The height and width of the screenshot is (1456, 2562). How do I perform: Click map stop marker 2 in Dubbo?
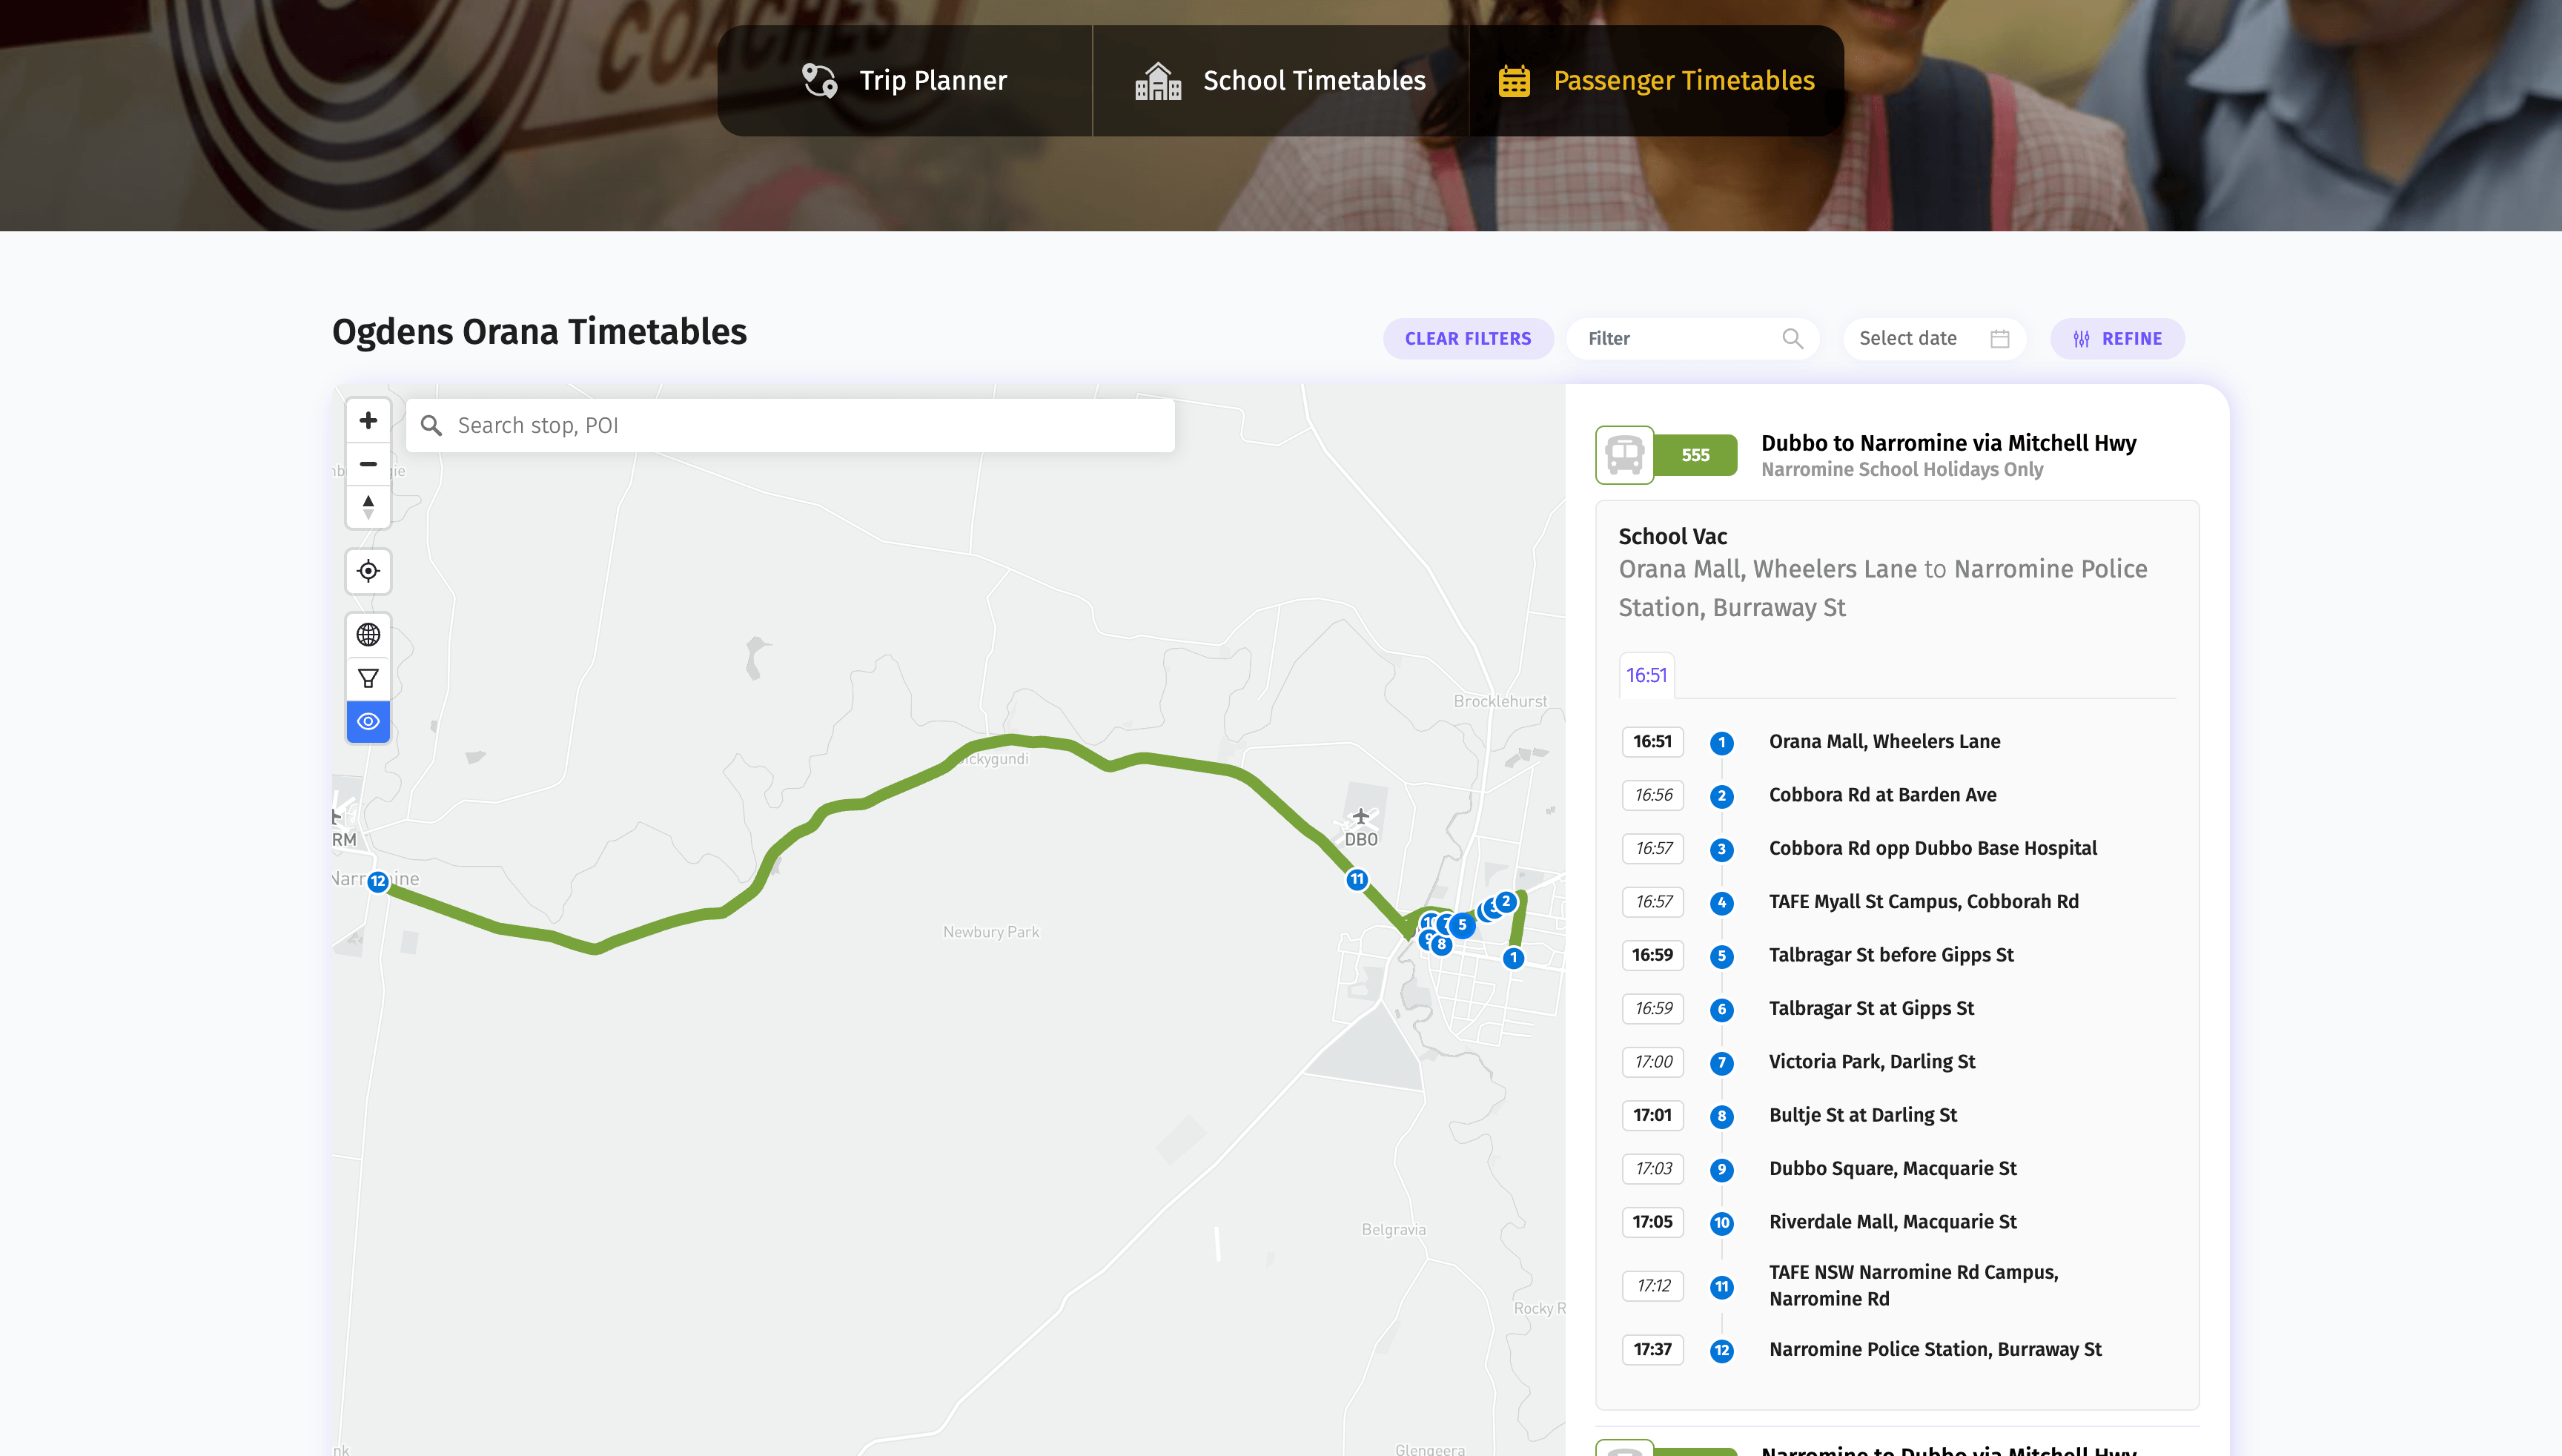pyautogui.click(x=1506, y=901)
